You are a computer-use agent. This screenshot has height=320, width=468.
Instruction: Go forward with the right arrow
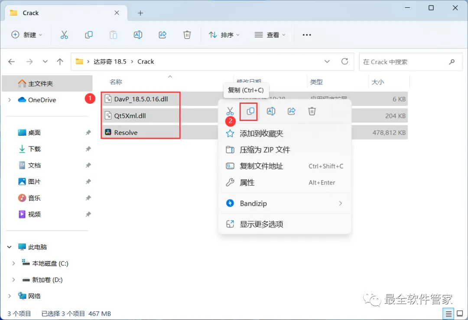pyautogui.click(x=29, y=62)
